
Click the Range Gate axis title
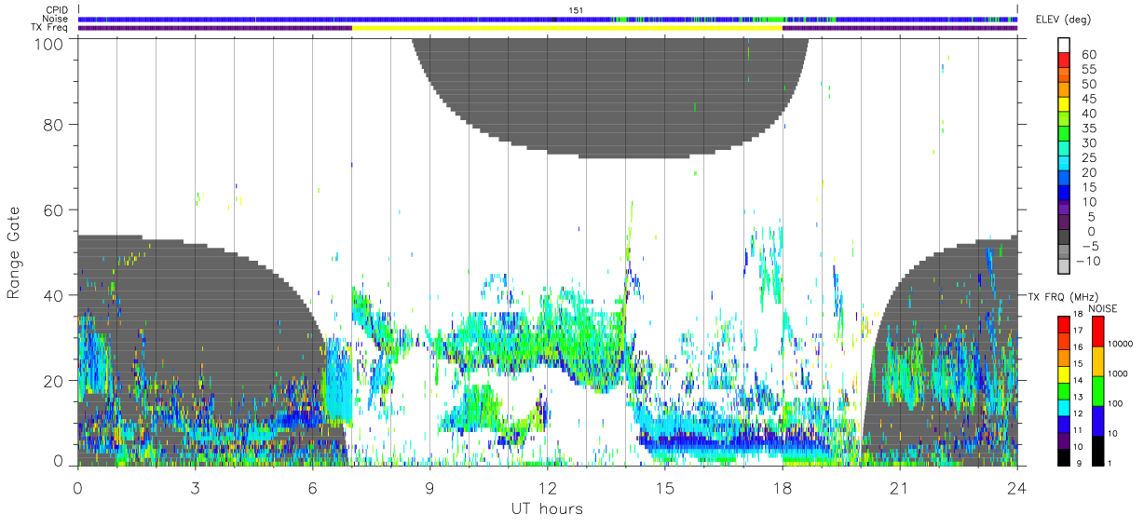14,252
